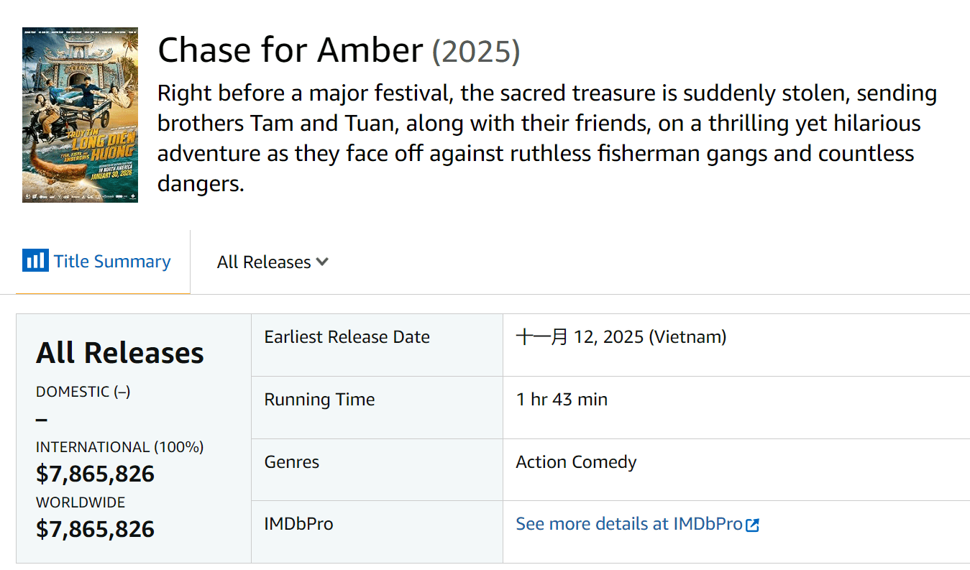
Task: Switch to the Title Summary tab
Action: click(112, 262)
